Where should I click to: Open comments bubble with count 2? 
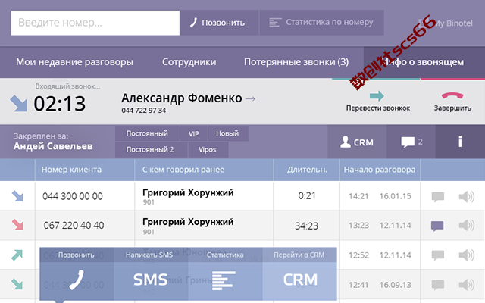411,142
